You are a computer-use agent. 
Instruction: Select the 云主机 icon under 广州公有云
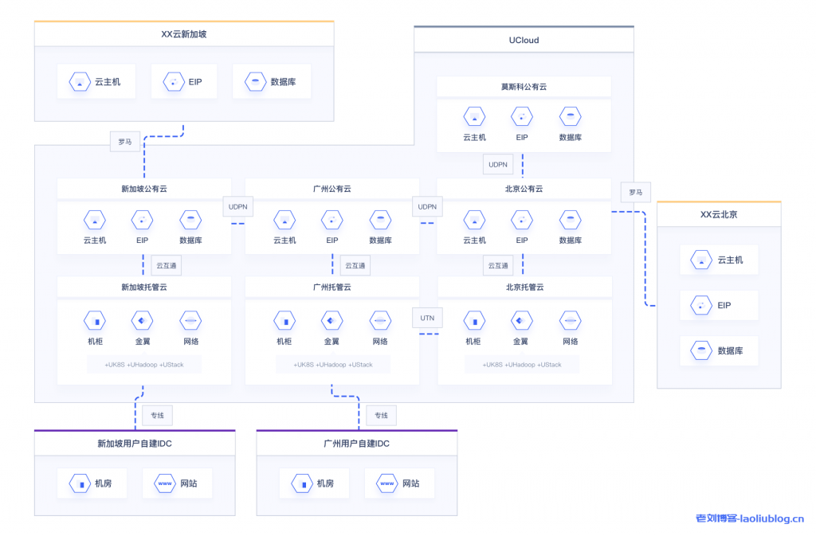[284, 220]
